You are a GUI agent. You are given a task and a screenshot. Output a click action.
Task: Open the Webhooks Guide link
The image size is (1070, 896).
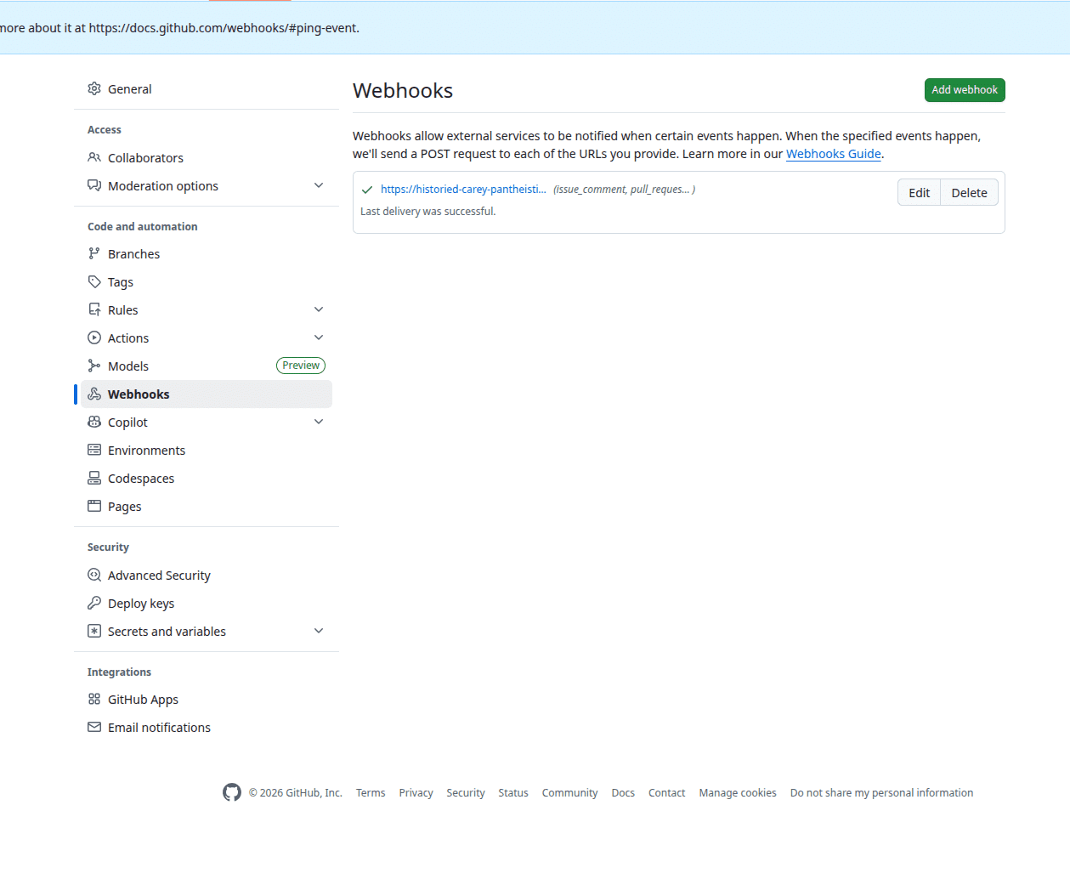click(x=834, y=154)
